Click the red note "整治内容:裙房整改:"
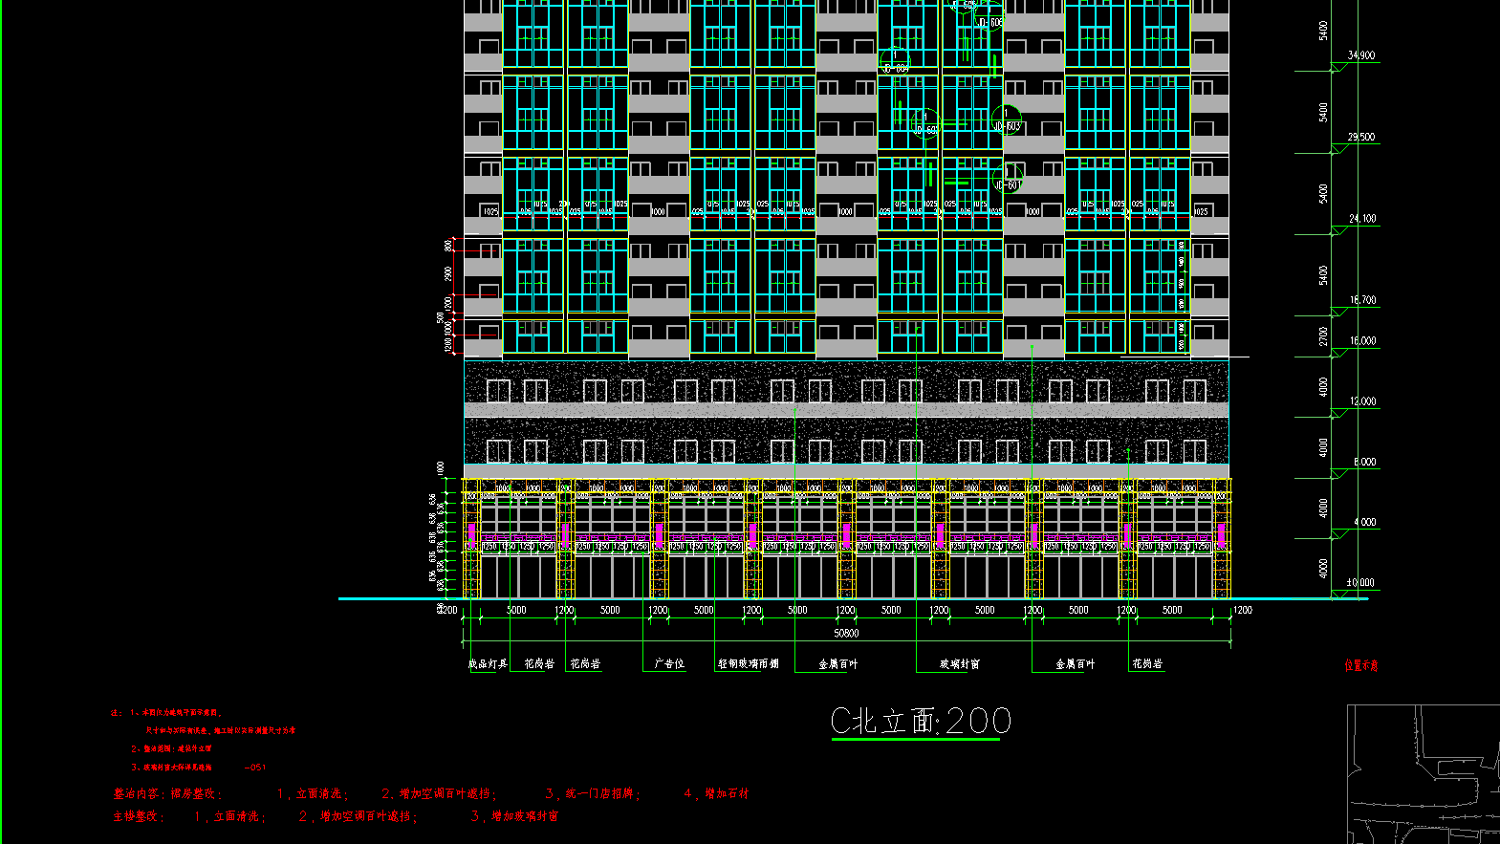This screenshot has width=1500, height=844. click(x=167, y=793)
